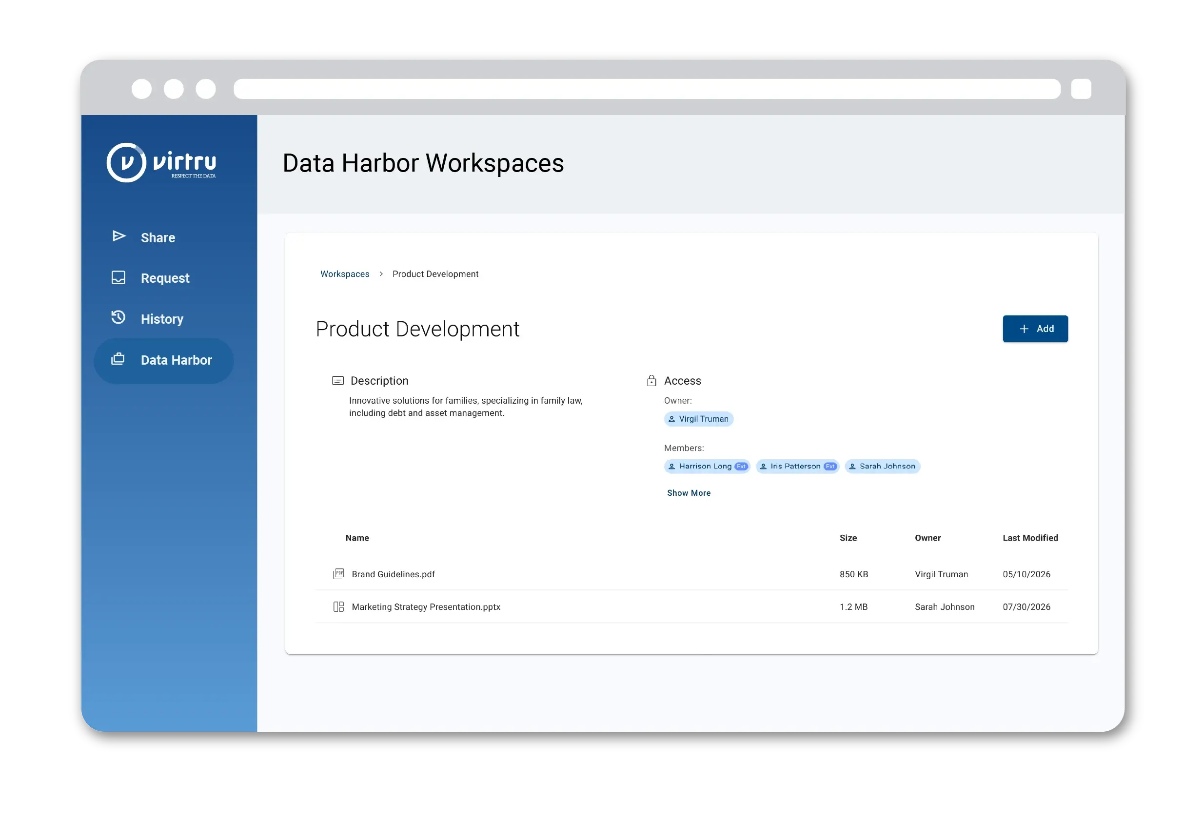This screenshot has height=819, width=1203.
Task: Click the Ext badge on Iris Patterson chip
Action: pyautogui.click(x=830, y=466)
